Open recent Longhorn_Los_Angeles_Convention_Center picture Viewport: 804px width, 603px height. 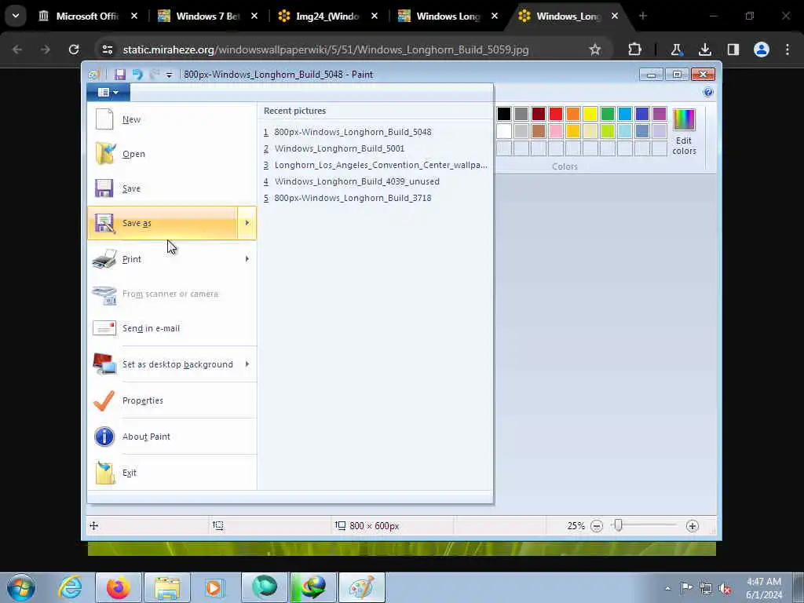[375, 165]
